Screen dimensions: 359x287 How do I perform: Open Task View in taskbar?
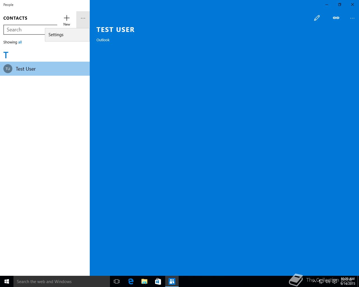[x=117, y=281]
